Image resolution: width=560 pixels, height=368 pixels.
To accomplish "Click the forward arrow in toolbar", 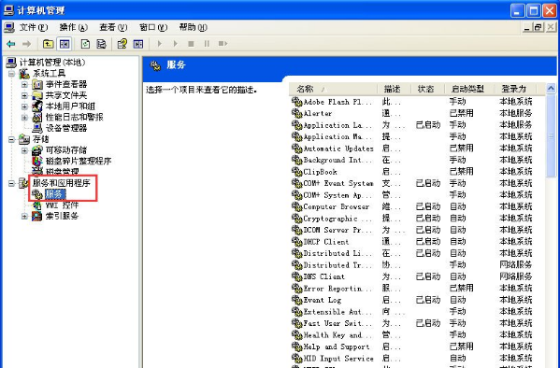I will point(26,44).
